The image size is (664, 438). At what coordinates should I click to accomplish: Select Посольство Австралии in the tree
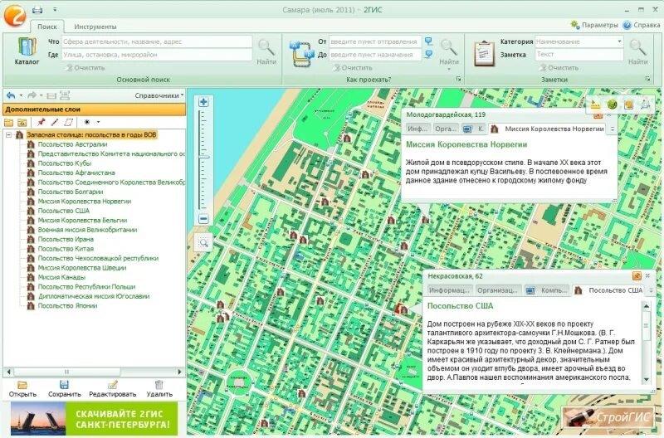pyautogui.click(x=72, y=144)
